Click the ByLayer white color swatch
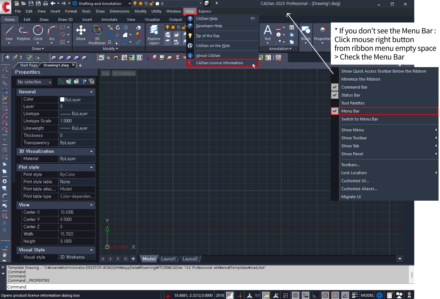This screenshot has width=440, height=299. (x=62, y=99)
